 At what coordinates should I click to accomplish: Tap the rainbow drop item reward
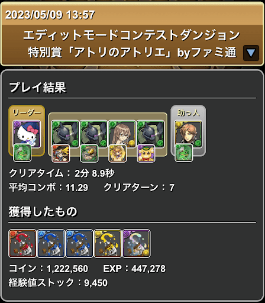[x=137, y=244]
